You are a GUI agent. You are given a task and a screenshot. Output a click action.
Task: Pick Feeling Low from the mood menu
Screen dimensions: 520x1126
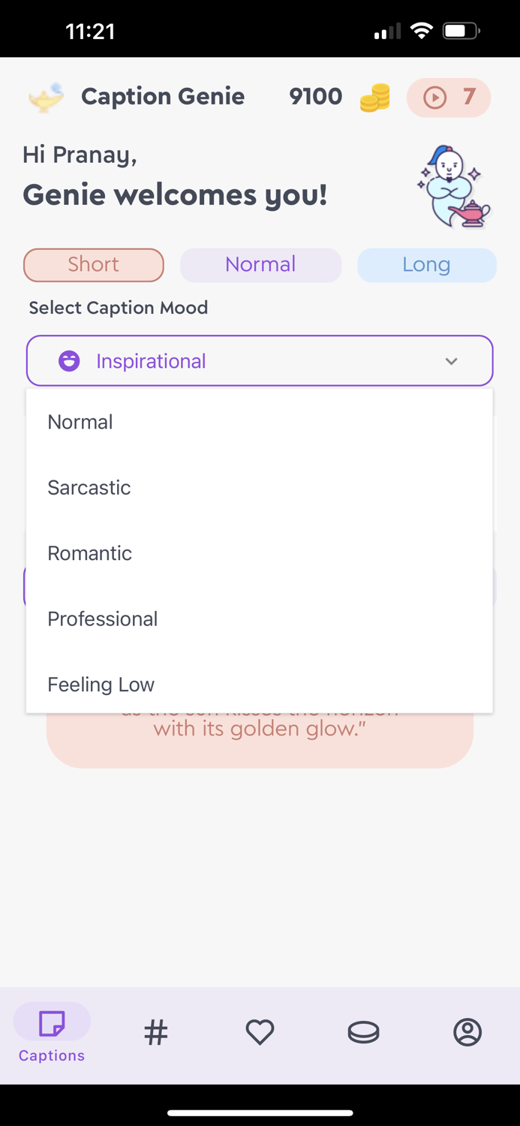click(x=101, y=684)
